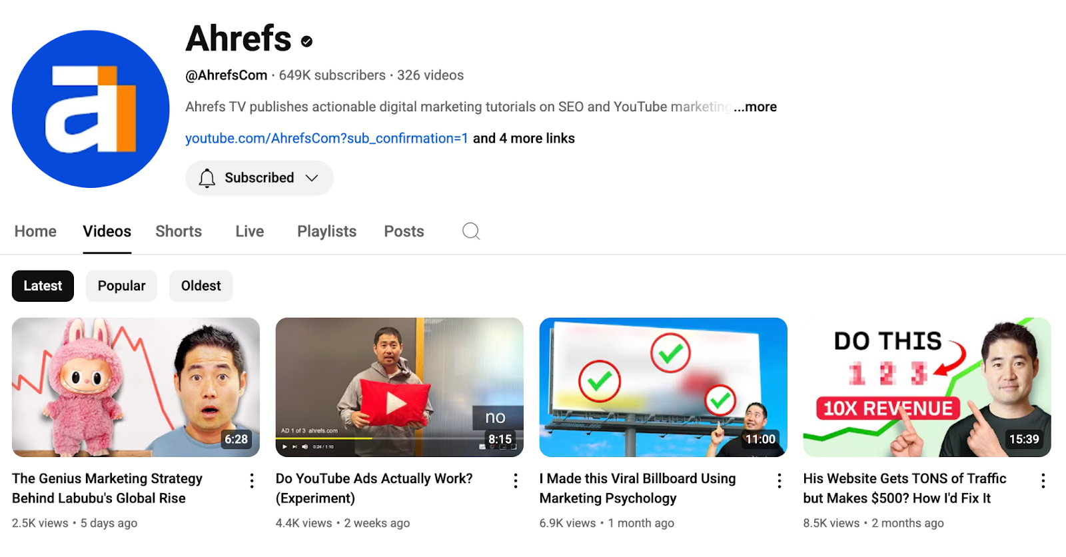Open options menu for TONS of Traffic video
Viewport: 1066px width, 557px height.
coord(1043,481)
